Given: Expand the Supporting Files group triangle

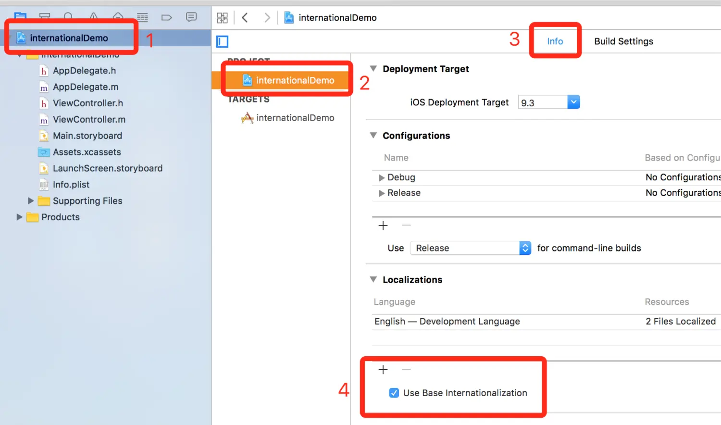Looking at the screenshot, I should 30,201.
